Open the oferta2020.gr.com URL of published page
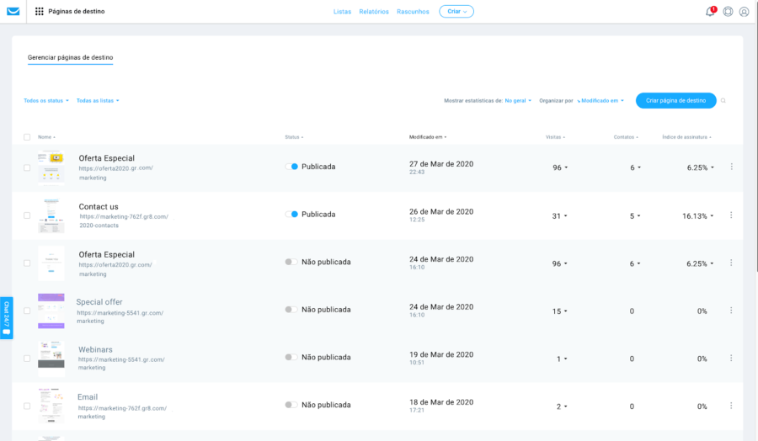Image resolution: width=758 pixels, height=441 pixels. [x=116, y=173]
